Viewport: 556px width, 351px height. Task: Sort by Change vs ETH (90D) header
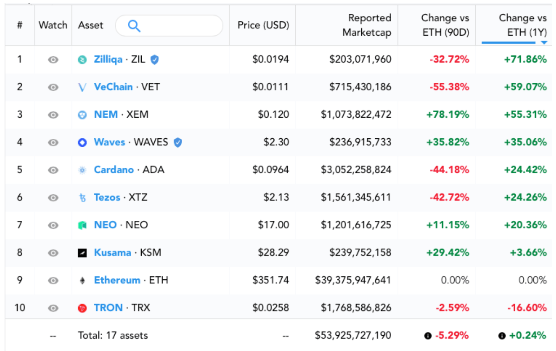pyautogui.click(x=445, y=25)
